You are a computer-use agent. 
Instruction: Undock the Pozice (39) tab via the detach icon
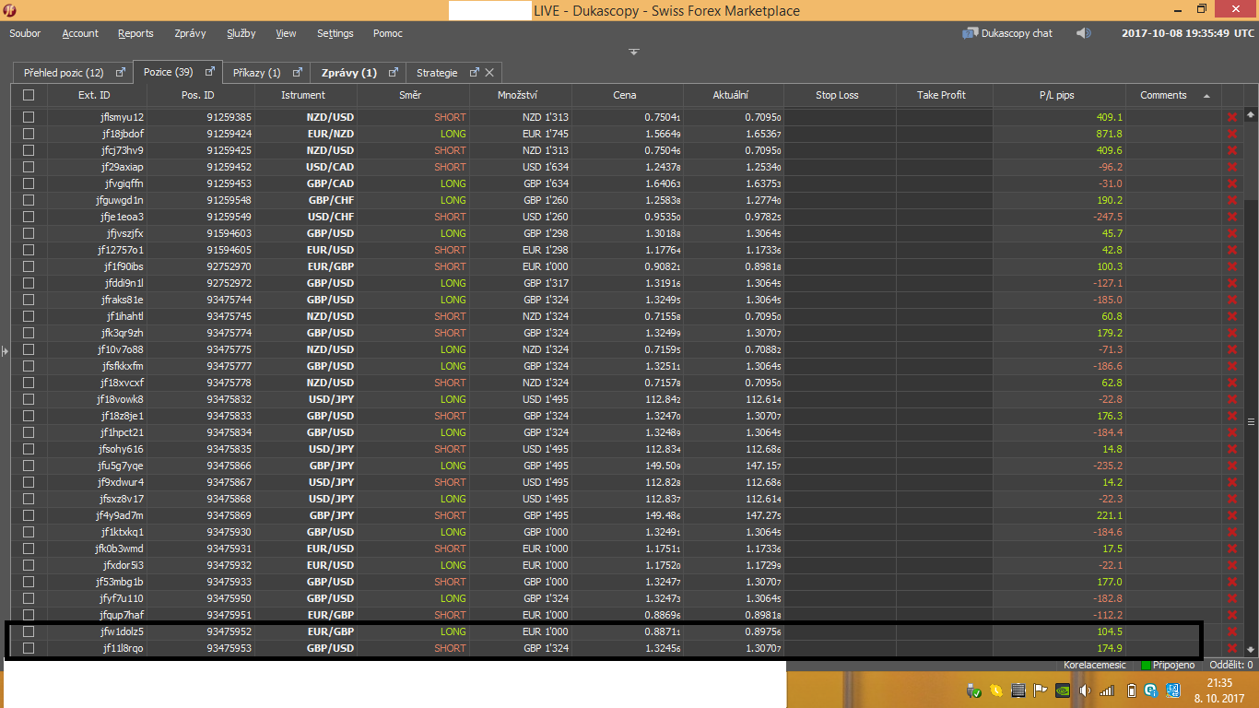209,72
